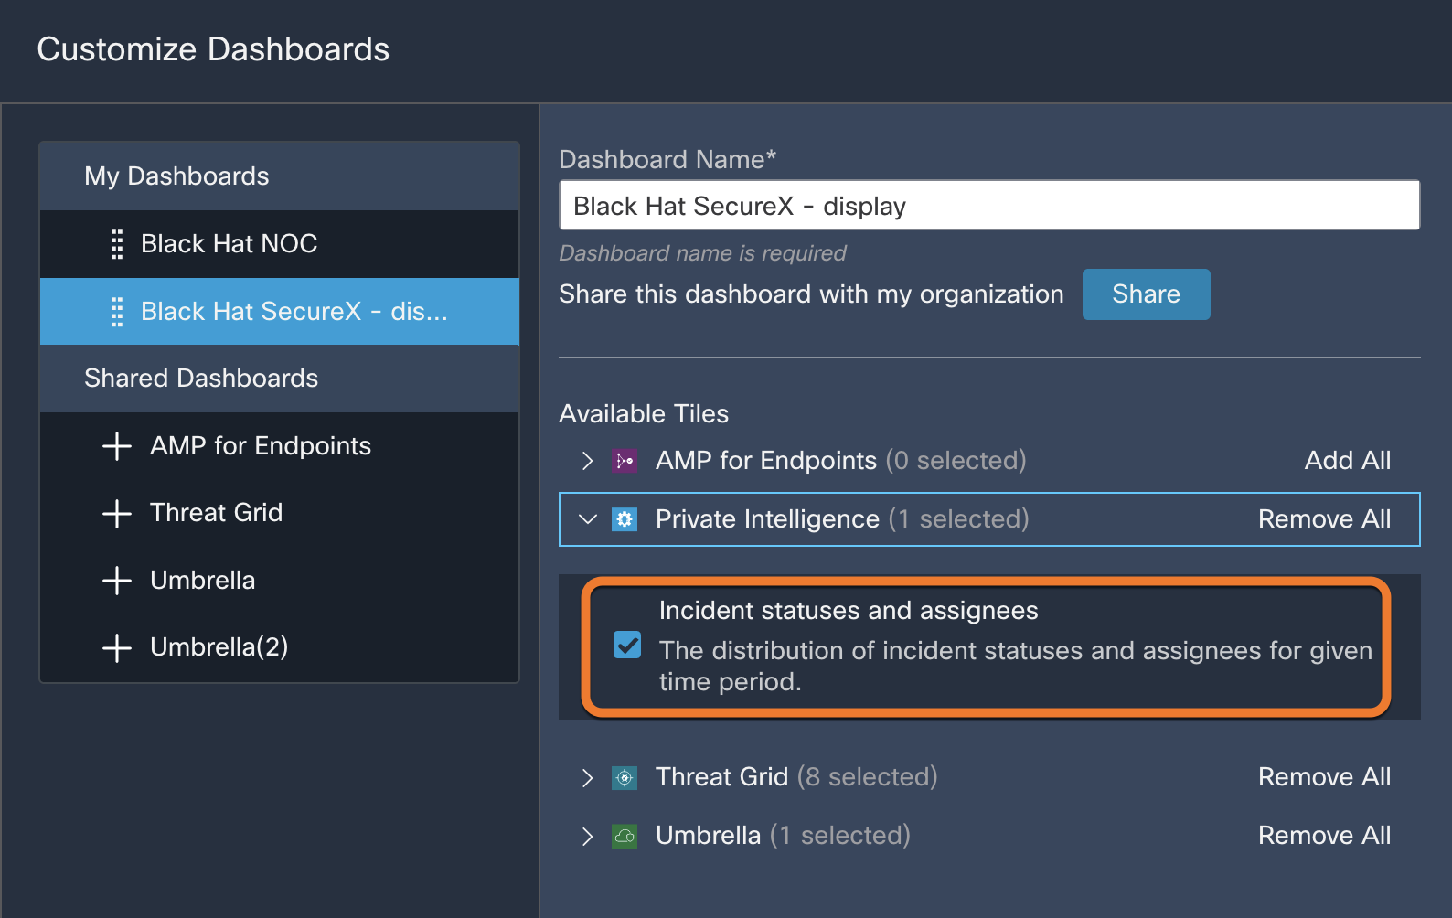Click the Dashboard Name input field
The image size is (1452, 918).
[x=989, y=206]
